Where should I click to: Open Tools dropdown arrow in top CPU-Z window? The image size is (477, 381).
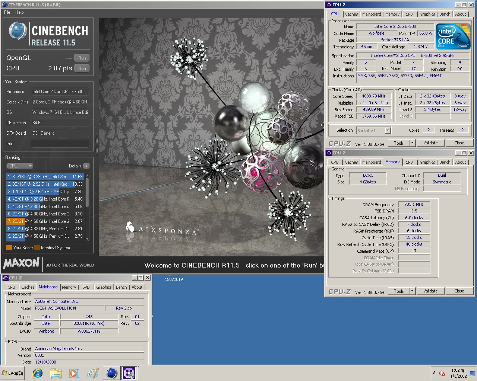coord(412,143)
